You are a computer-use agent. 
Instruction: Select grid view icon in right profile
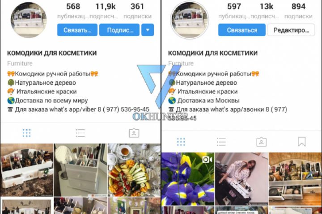click(181, 142)
